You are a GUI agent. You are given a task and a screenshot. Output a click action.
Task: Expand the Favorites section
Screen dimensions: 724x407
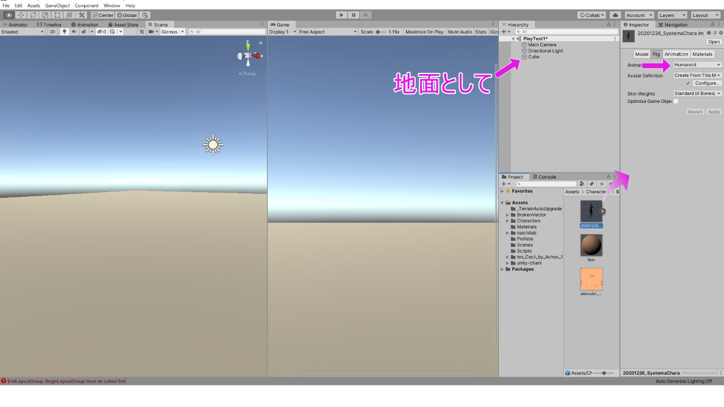coord(502,191)
